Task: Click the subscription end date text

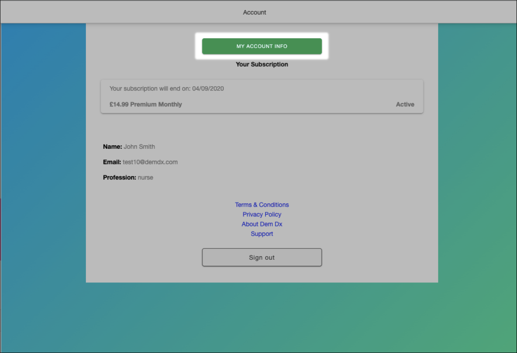Action: [x=166, y=89]
